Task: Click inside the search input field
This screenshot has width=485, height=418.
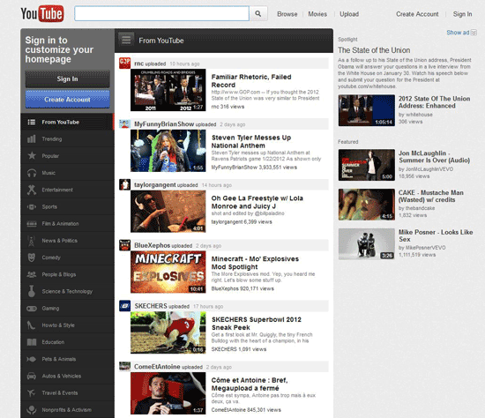Action: (161, 13)
